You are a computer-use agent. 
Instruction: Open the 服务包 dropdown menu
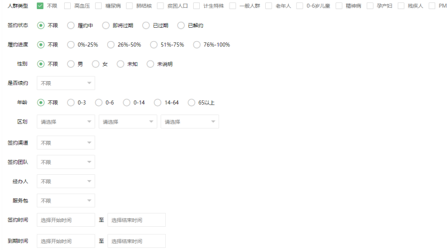pyautogui.click(x=66, y=200)
